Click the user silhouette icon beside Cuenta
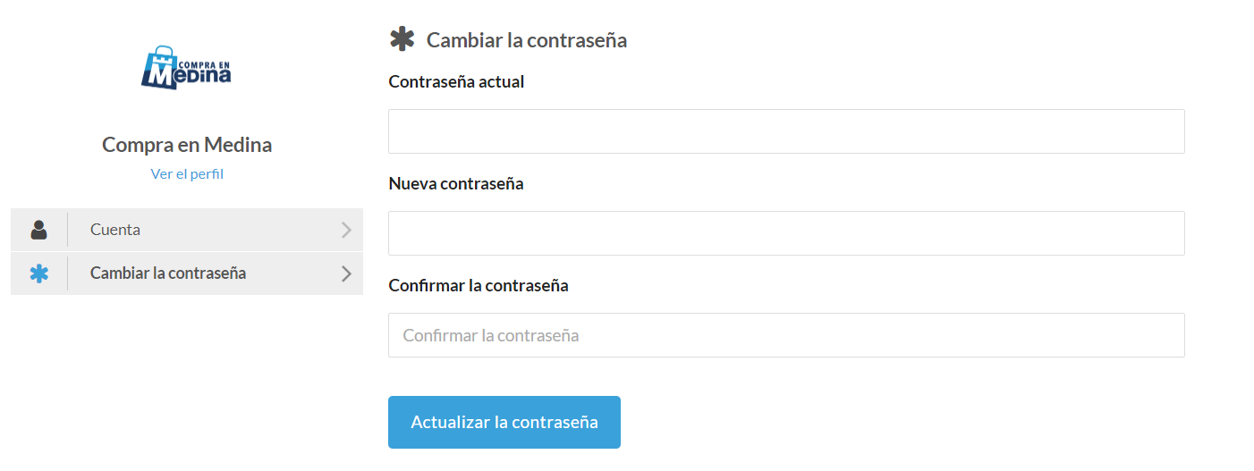The image size is (1254, 471). pyautogui.click(x=38, y=230)
